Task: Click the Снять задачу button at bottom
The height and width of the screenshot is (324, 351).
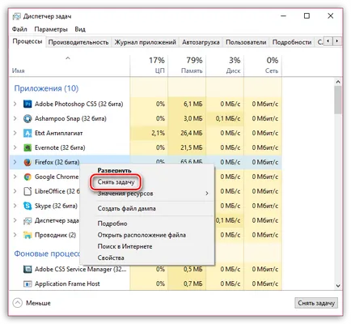Action: [x=316, y=303]
